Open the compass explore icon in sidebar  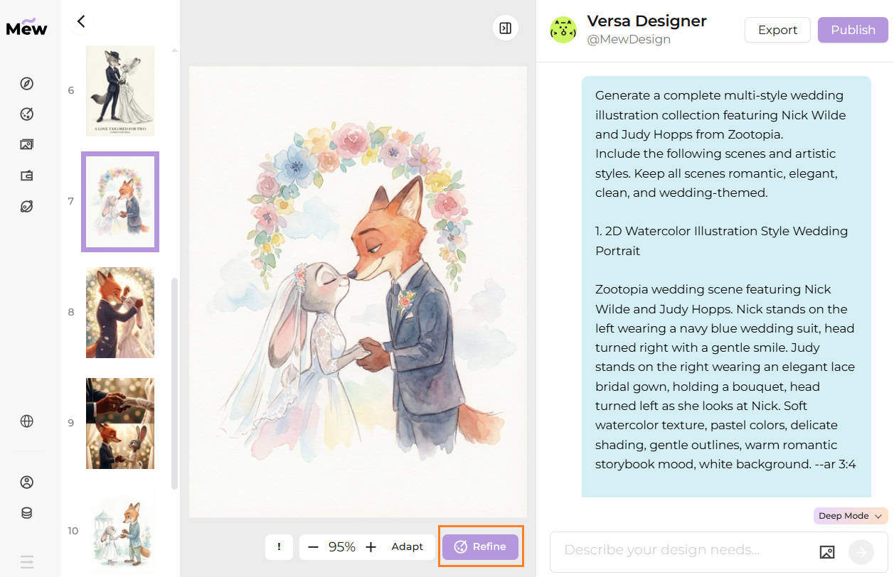pyautogui.click(x=27, y=84)
